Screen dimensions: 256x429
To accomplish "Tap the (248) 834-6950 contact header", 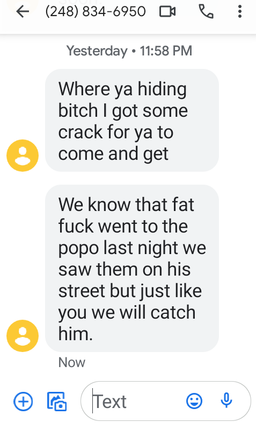I will 96,11.
